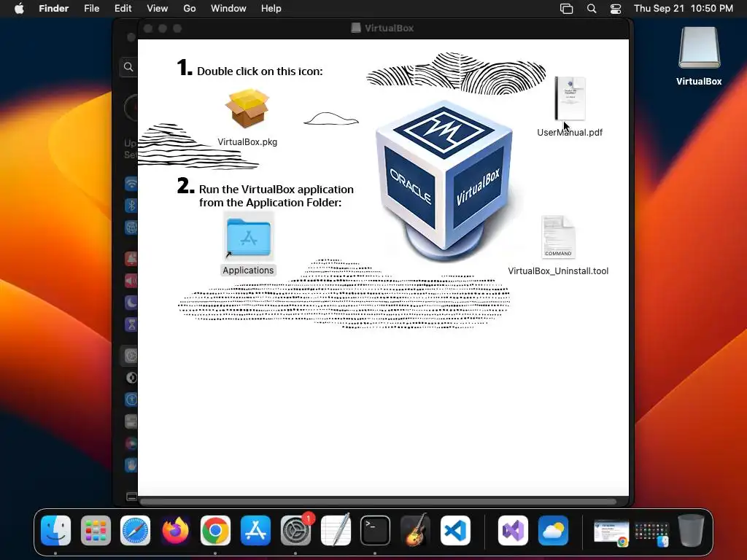The image size is (747, 560).
Task: Click the VirtualBox window title proxy icon
Action: pos(355,28)
